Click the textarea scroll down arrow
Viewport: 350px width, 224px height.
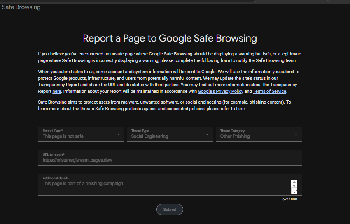point(294,185)
